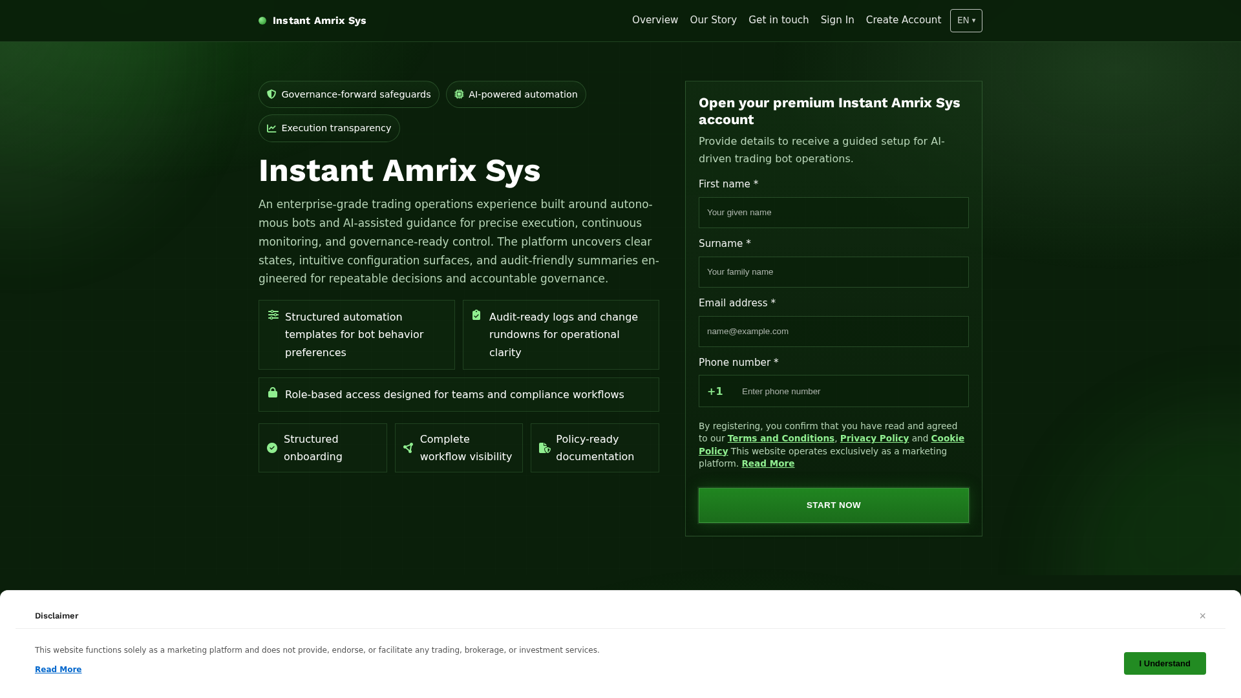Click the shield icon on Governance-forward safeguards
The height and width of the screenshot is (698, 1241).
click(271, 94)
